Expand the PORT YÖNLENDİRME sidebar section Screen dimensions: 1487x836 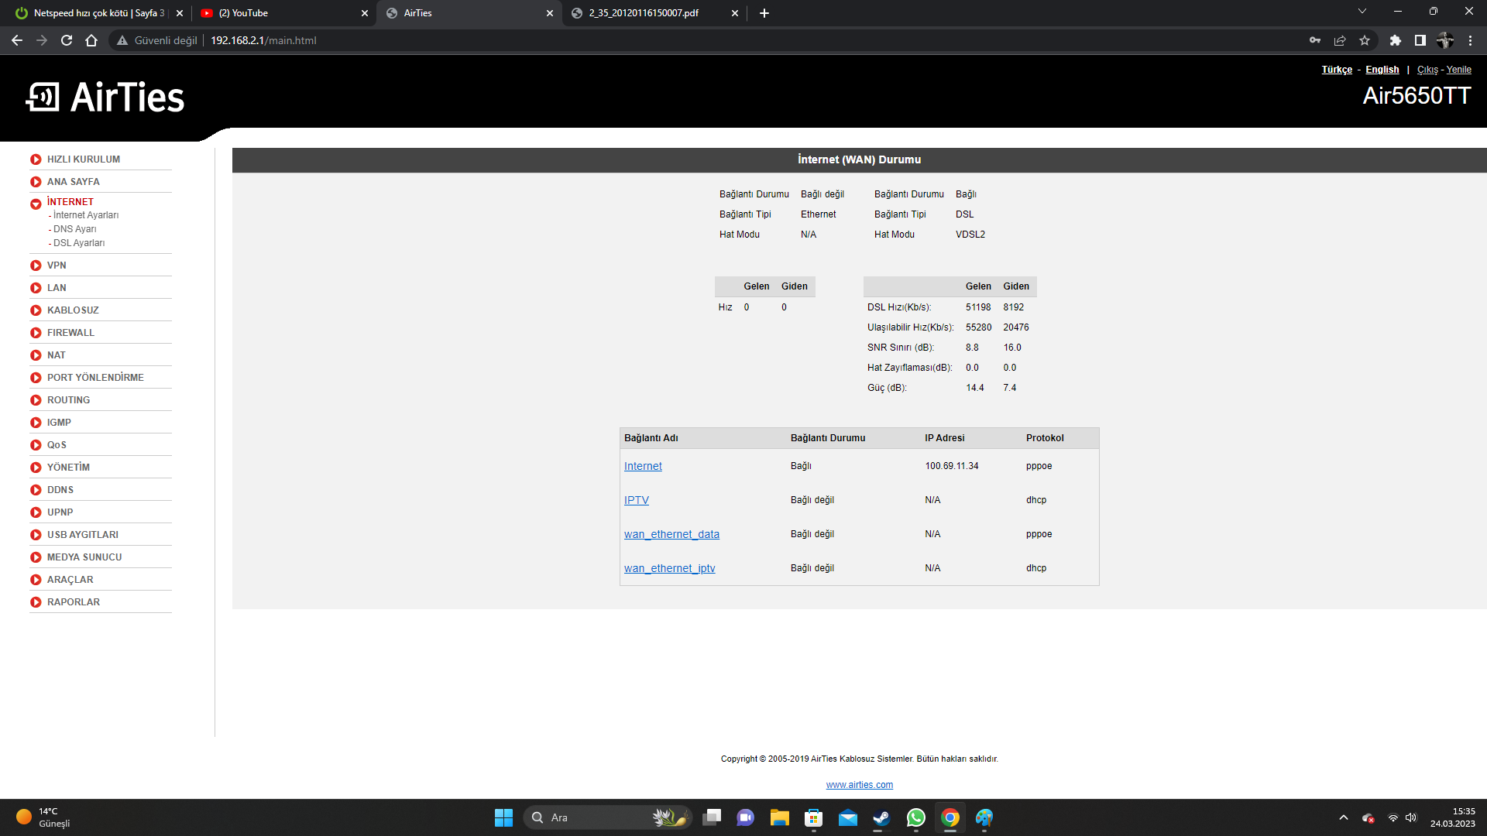tap(95, 378)
